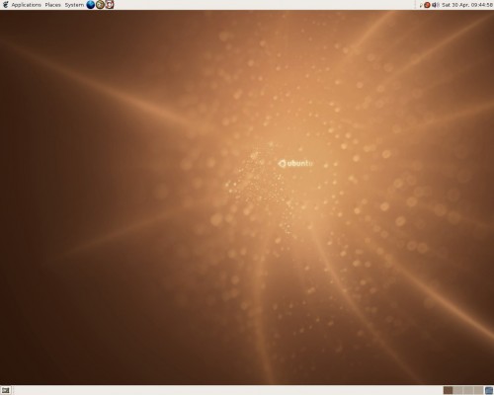Open the calendar from the date and time
This screenshot has height=395, width=494.
pos(467,5)
